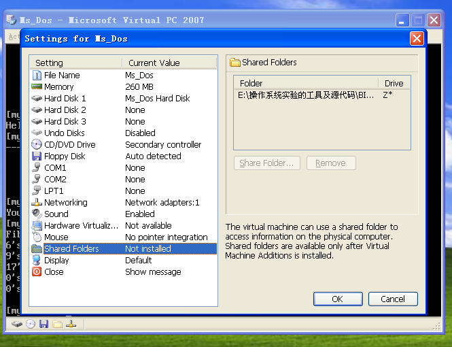Select the Memory setting row

click(x=123, y=87)
